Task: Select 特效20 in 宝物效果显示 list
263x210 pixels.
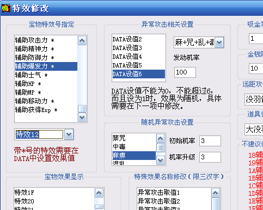Action: point(54,201)
